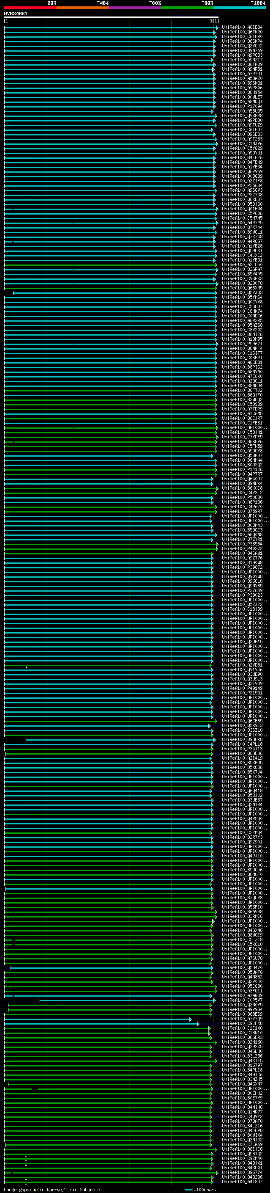Click hit UniRef100_B8PIG2

tap(242, 367)
